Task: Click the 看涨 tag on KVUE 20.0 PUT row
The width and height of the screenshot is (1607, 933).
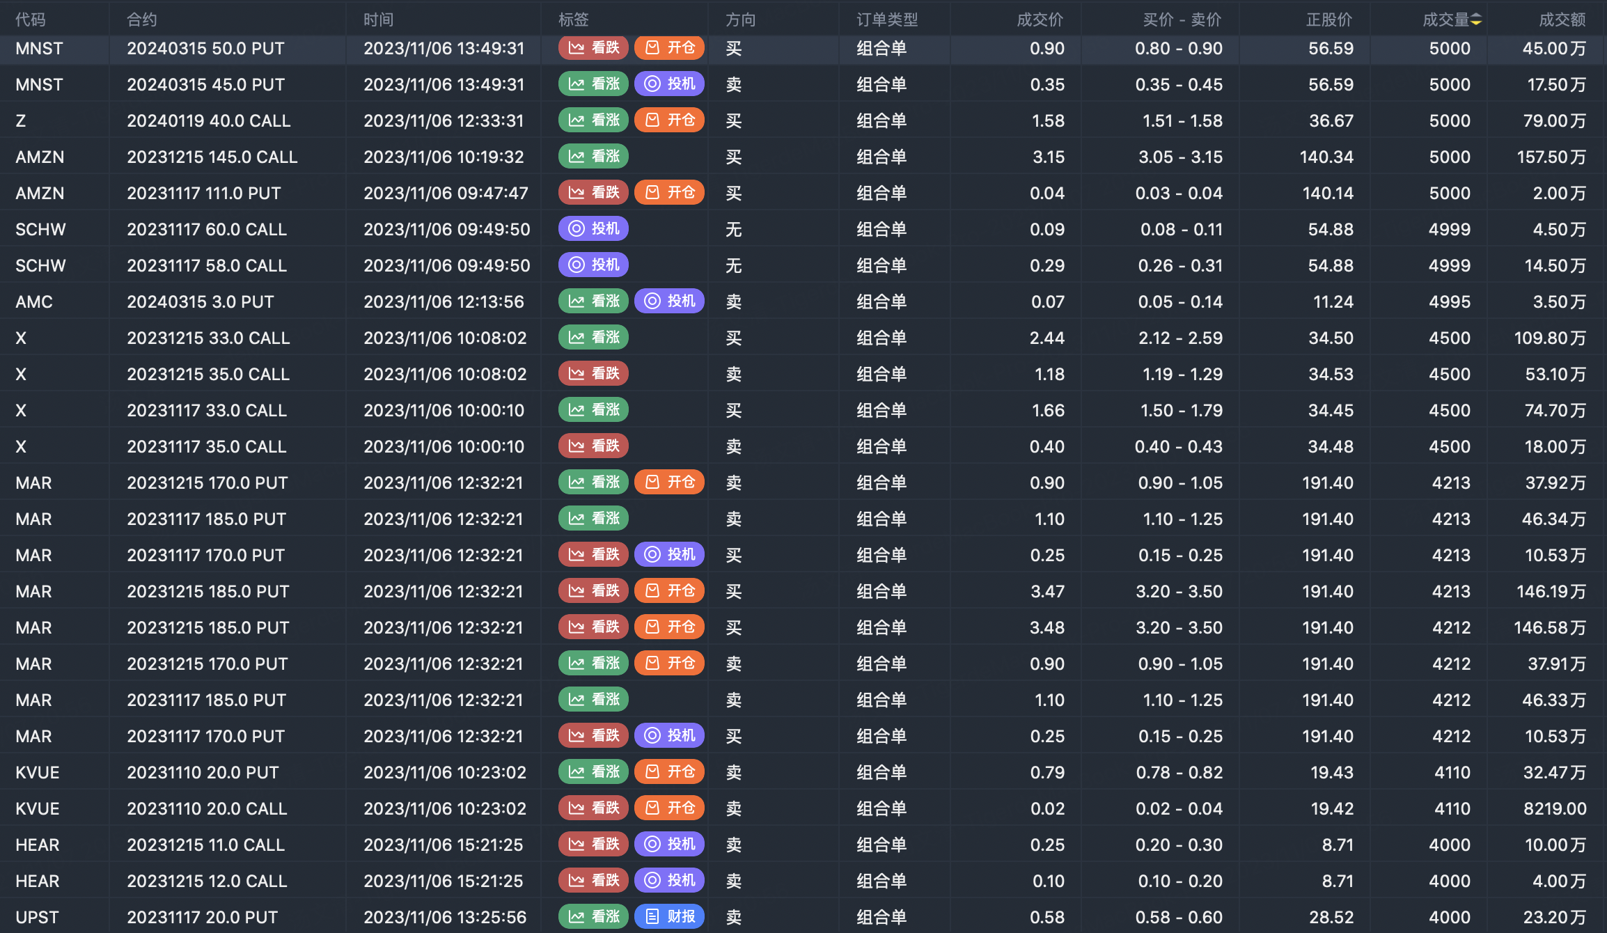Action: [593, 772]
